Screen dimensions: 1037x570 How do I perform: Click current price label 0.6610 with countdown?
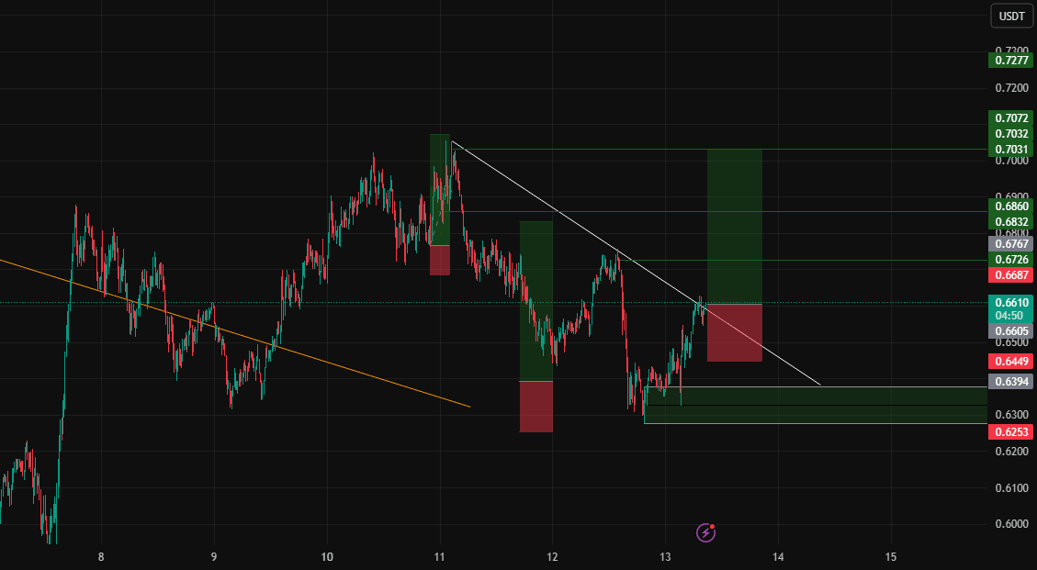pyautogui.click(x=1010, y=308)
